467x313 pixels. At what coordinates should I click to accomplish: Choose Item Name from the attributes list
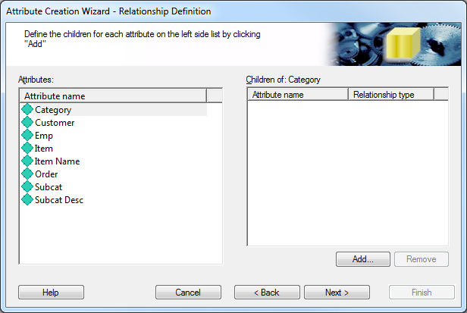(x=57, y=161)
